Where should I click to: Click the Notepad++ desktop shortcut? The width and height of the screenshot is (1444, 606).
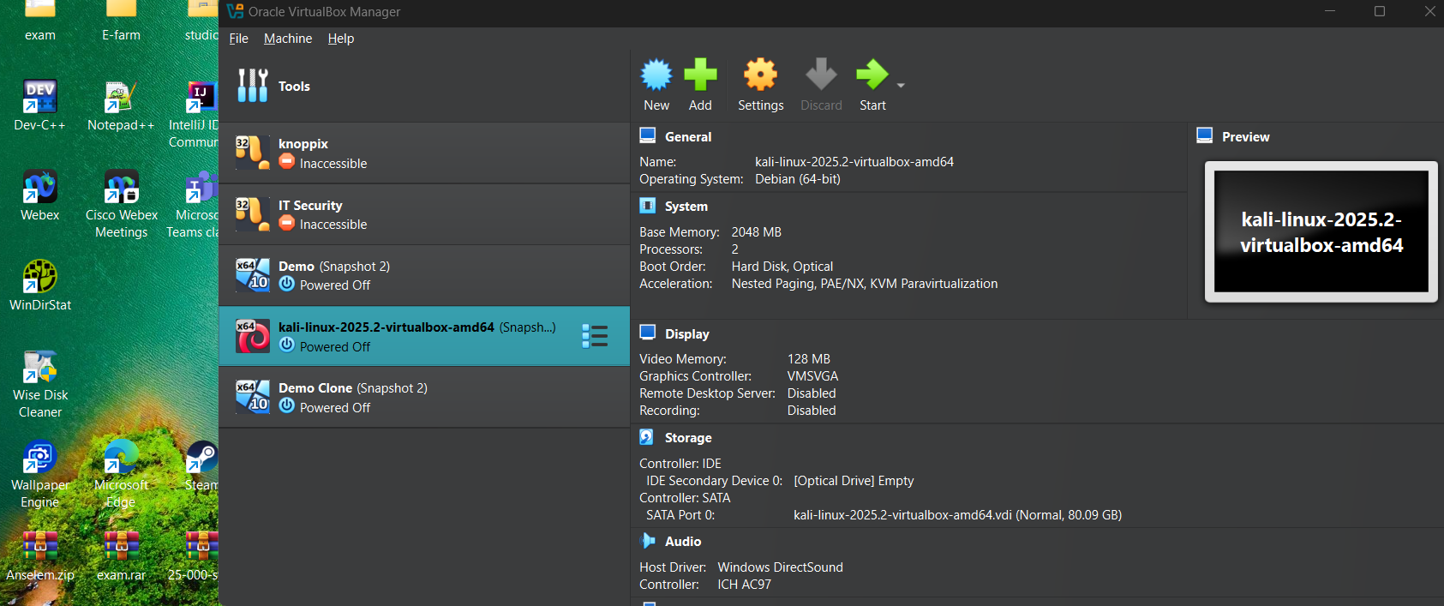pyautogui.click(x=121, y=105)
